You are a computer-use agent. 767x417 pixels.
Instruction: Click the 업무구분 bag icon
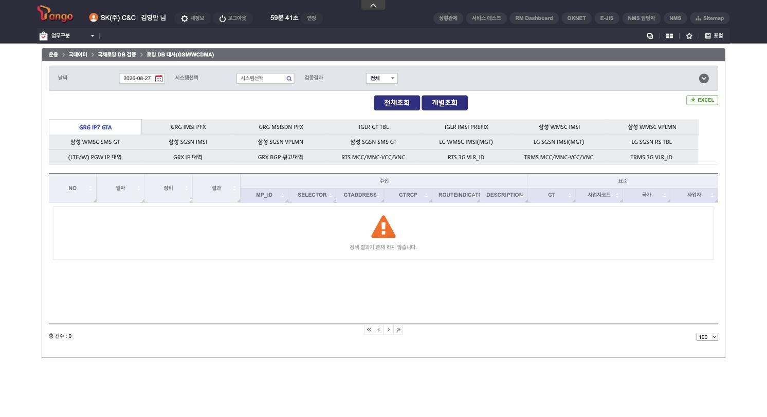(43, 36)
